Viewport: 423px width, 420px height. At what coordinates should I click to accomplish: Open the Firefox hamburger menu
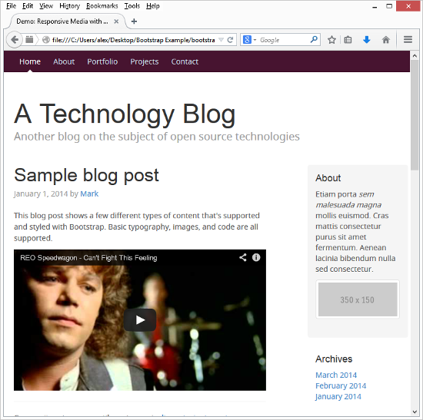click(x=408, y=40)
